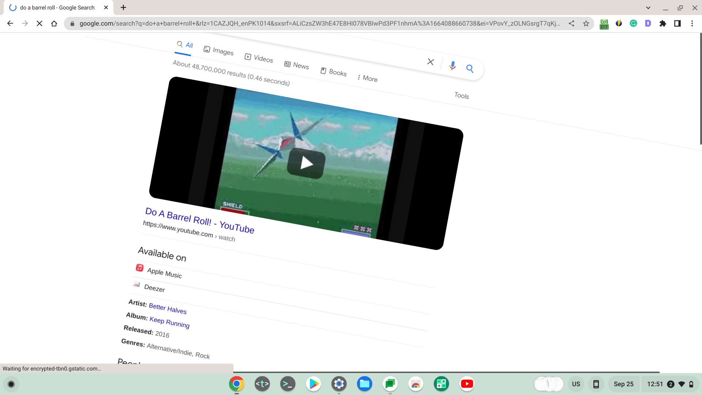702x395 pixels.
Task: Click the YouTube icon in taskbar
Action: click(x=467, y=383)
